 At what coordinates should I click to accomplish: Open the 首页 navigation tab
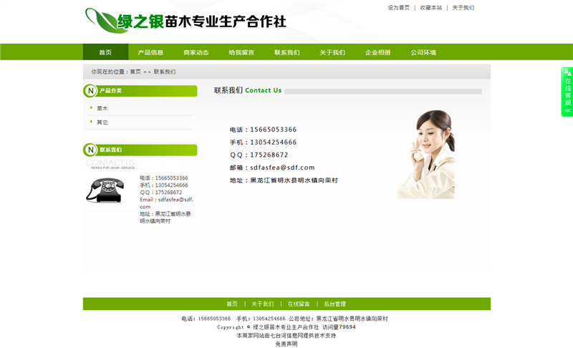pyautogui.click(x=105, y=52)
